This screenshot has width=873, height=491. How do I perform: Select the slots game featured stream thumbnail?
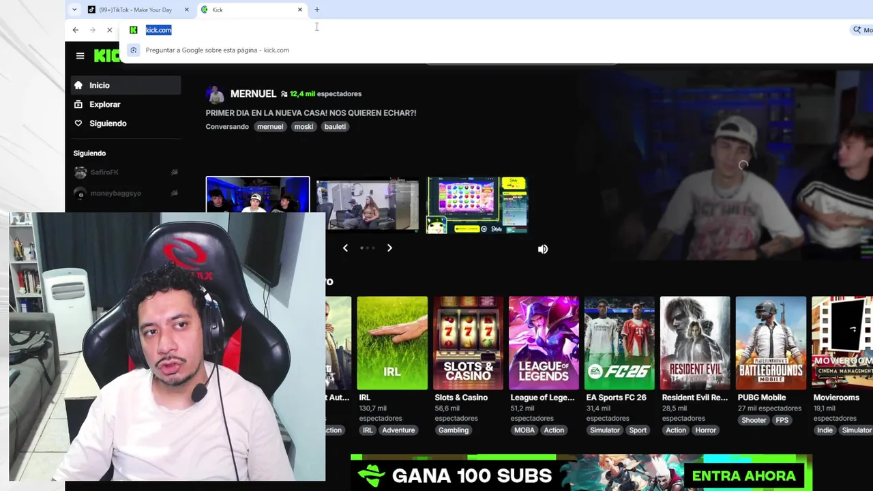477,205
